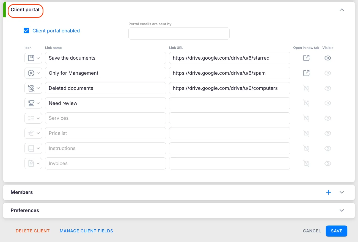358x242 pixels.
Task: Click open-in-new-tab icon for Only for Management
Action: coord(306,73)
